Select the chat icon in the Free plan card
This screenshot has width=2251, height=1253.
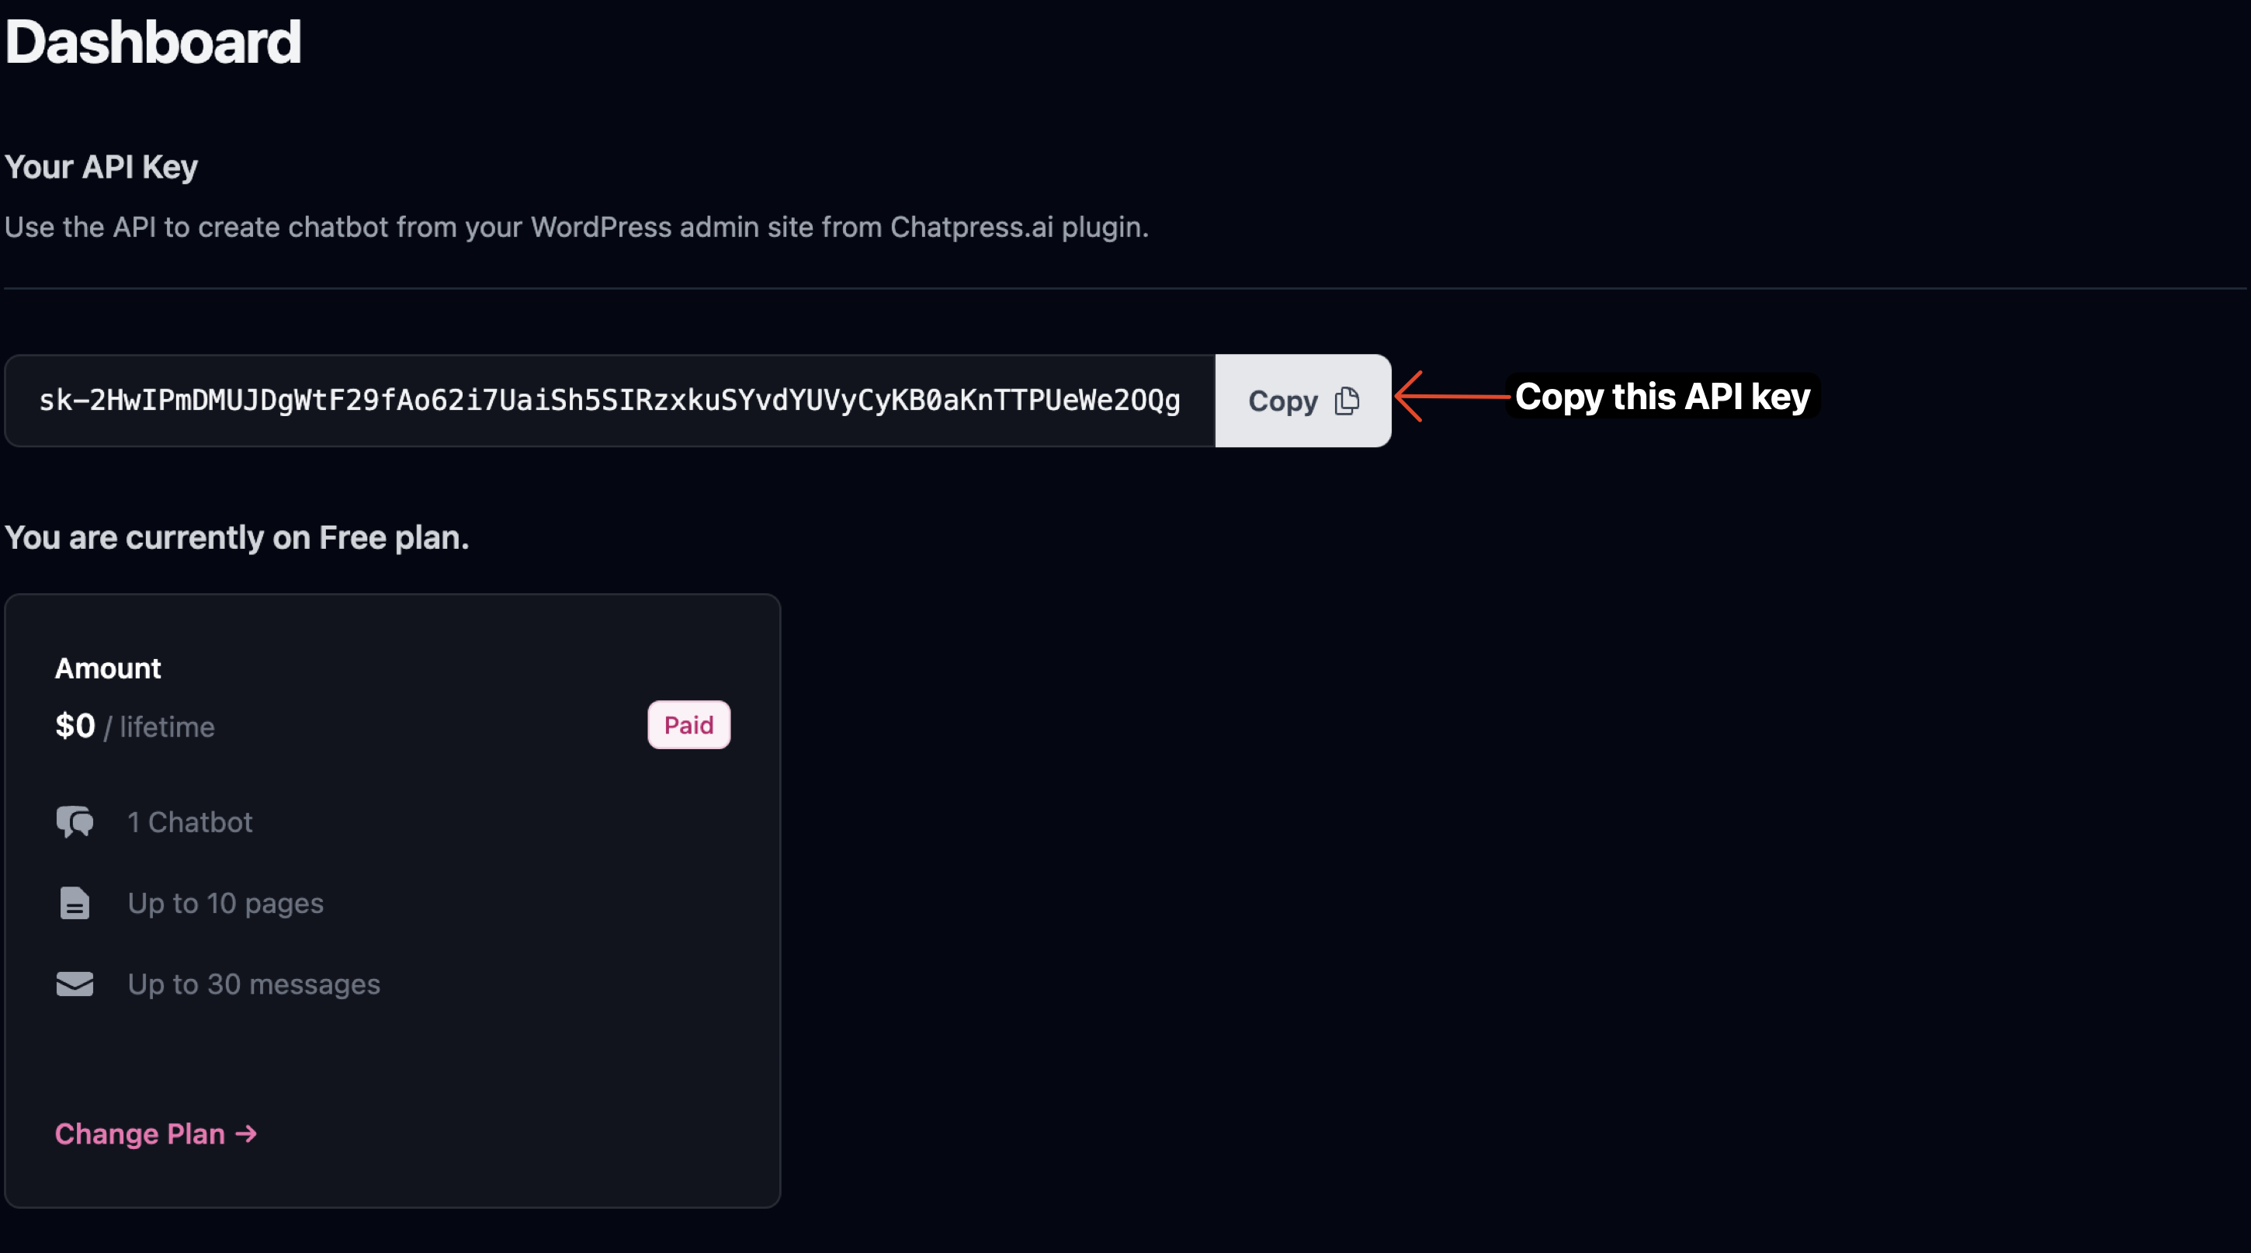[x=75, y=821]
